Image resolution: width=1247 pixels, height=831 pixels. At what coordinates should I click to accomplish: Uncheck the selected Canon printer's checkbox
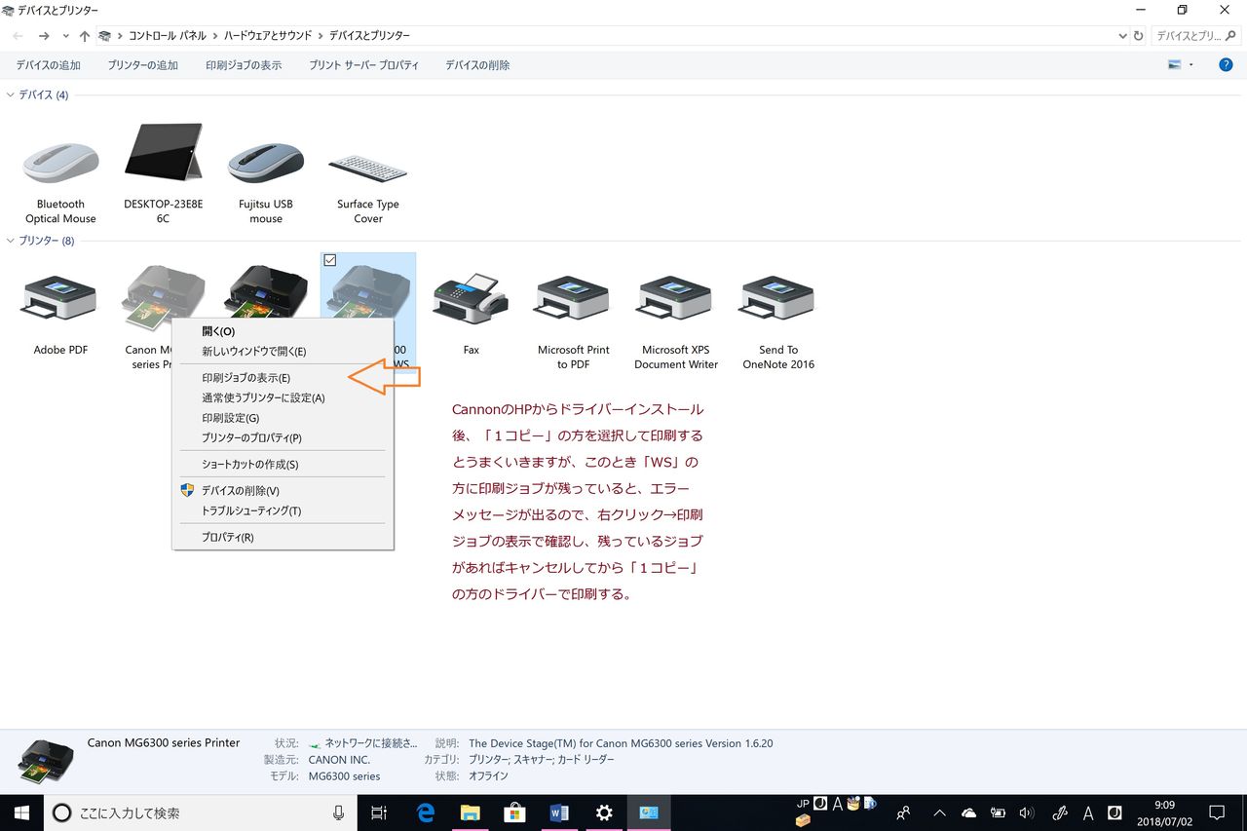pos(329,260)
